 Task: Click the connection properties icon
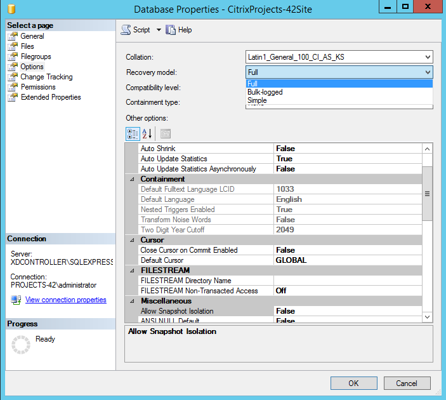[x=16, y=300]
